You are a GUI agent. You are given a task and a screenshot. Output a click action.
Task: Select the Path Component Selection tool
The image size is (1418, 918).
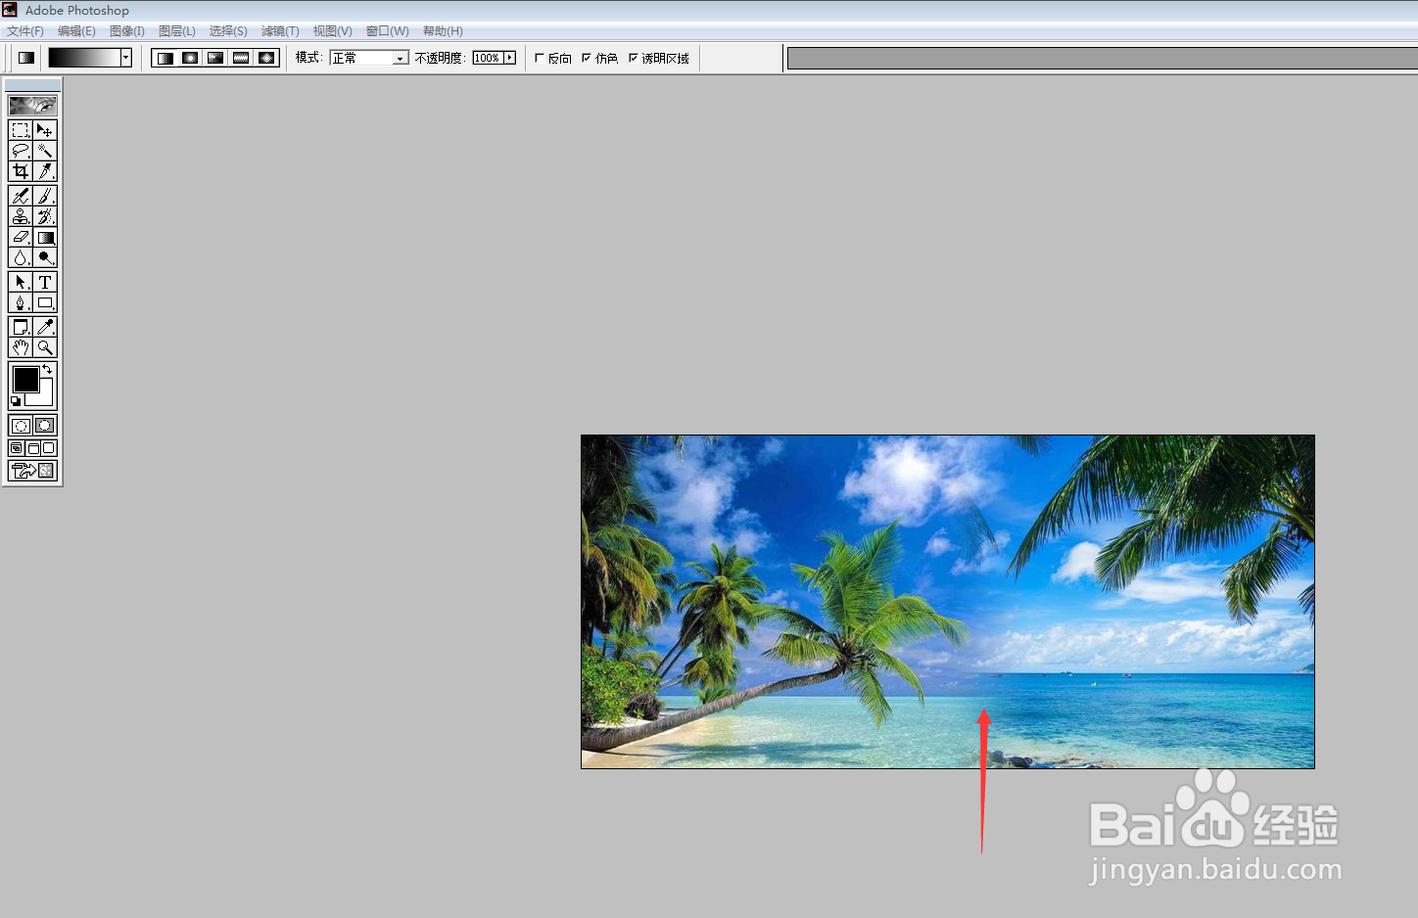coord(21,282)
